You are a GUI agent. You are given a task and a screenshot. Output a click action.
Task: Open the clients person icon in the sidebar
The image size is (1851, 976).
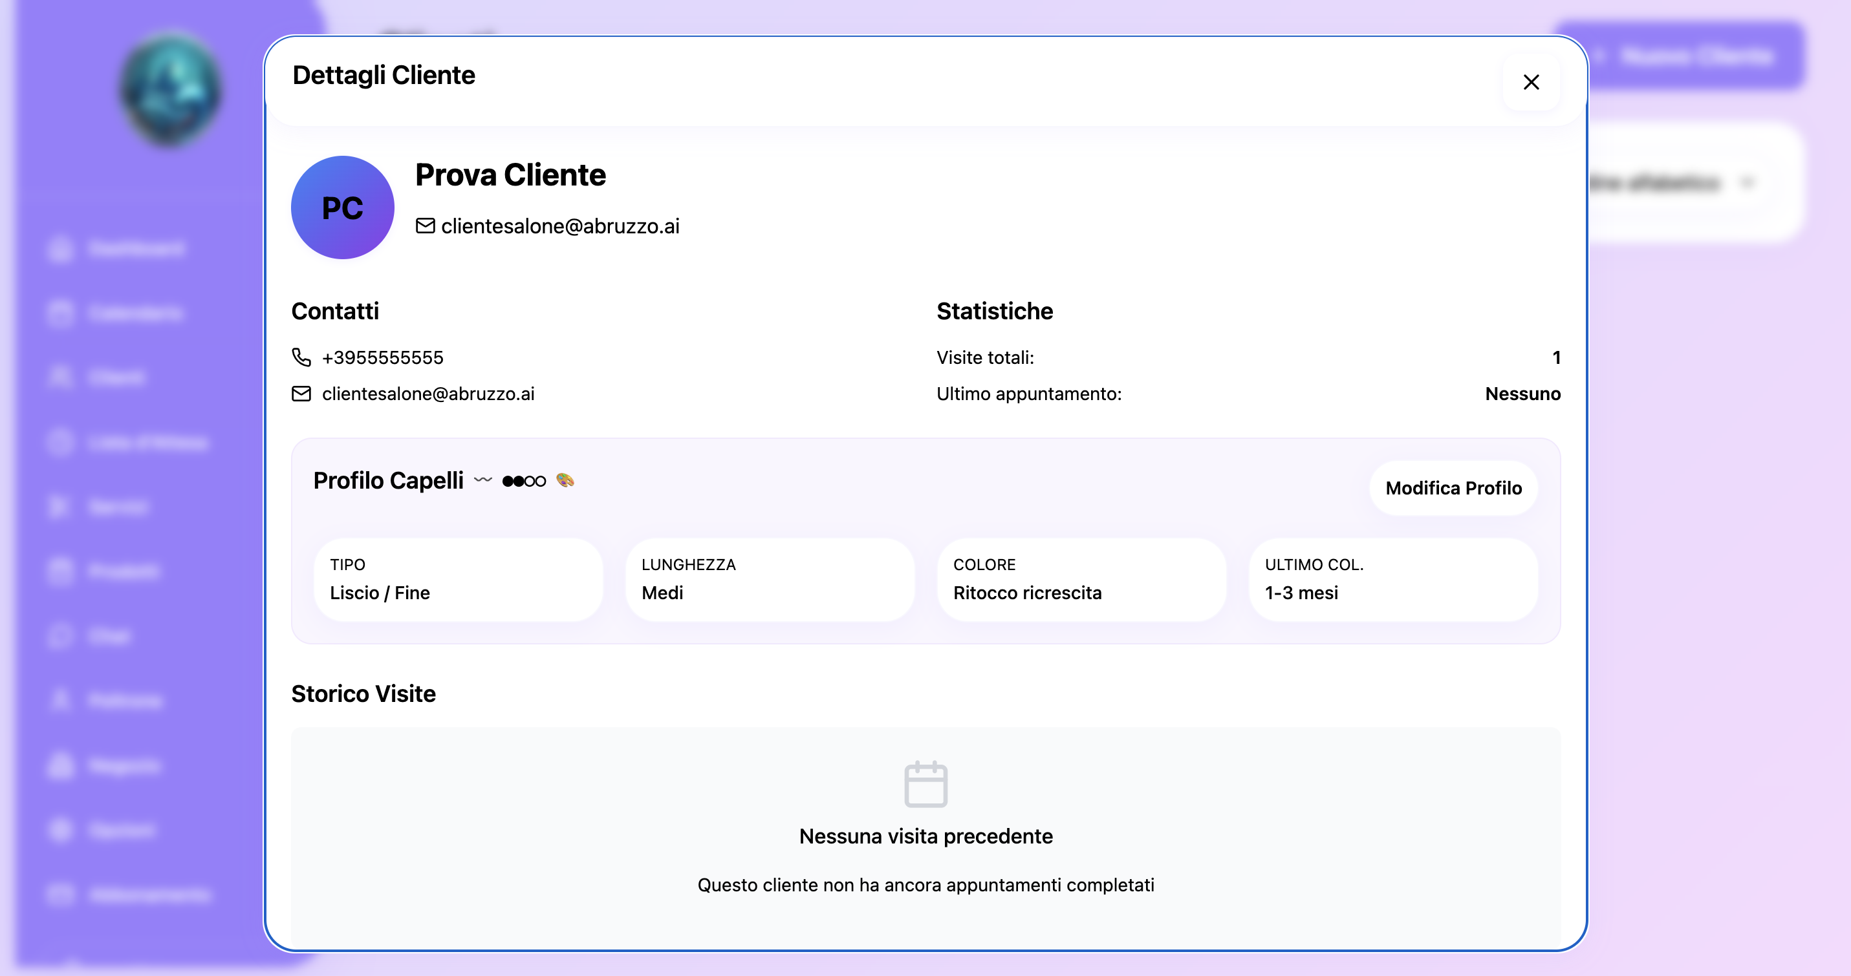(60, 377)
